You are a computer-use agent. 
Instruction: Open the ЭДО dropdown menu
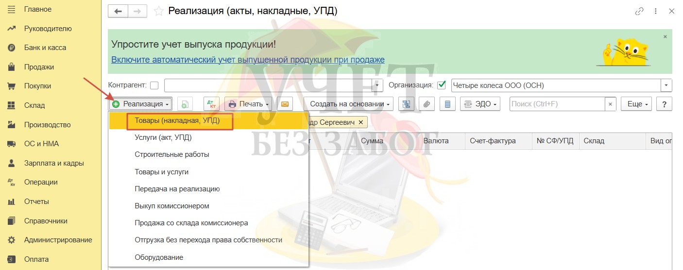480,104
